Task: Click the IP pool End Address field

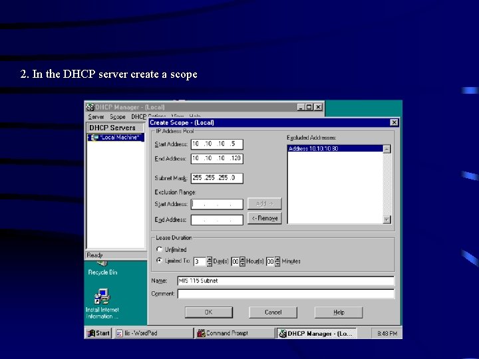Action: [217, 159]
